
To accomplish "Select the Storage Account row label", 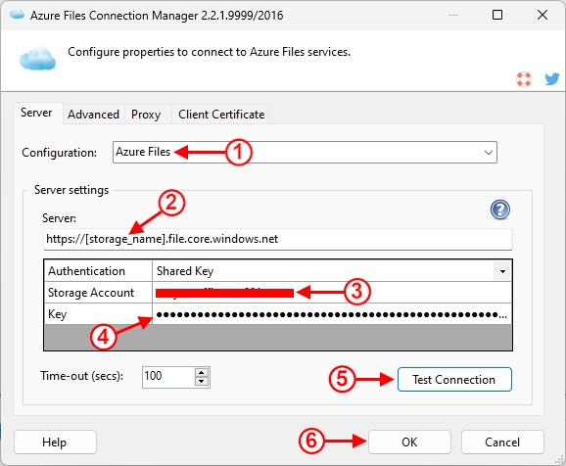I will (x=98, y=293).
